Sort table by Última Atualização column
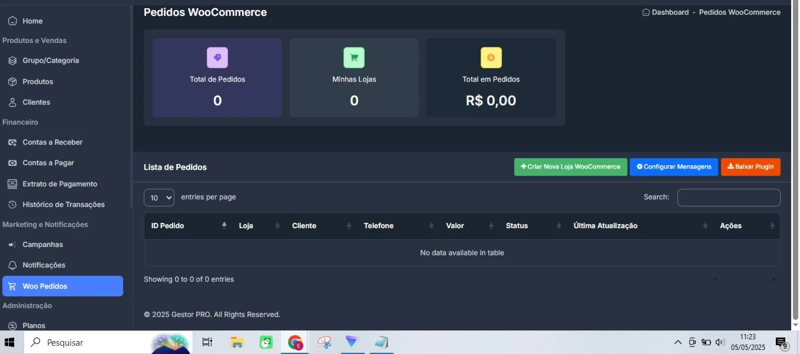This screenshot has width=800, height=354. [x=640, y=226]
